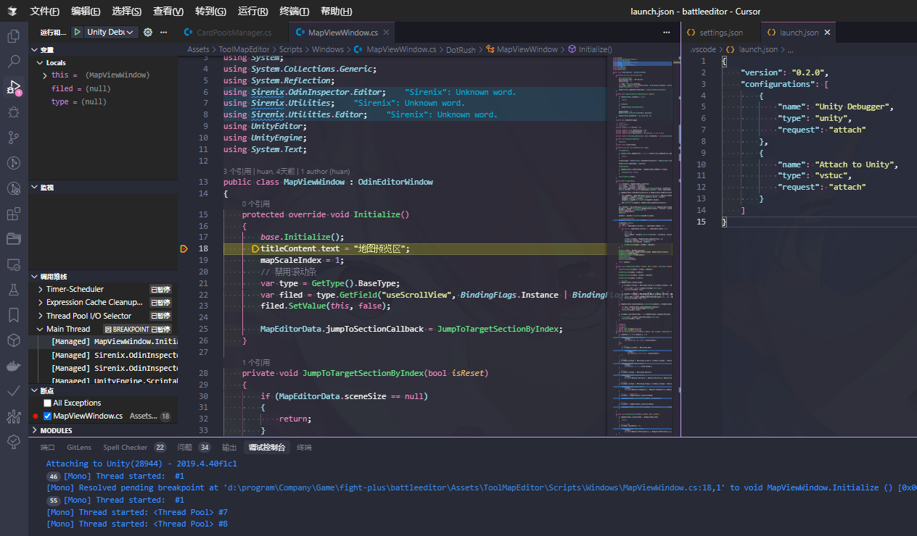The width and height of the screenshot is (917, 536).
Task: Open the cube package icon in activity bar
Action: (13, 340)
